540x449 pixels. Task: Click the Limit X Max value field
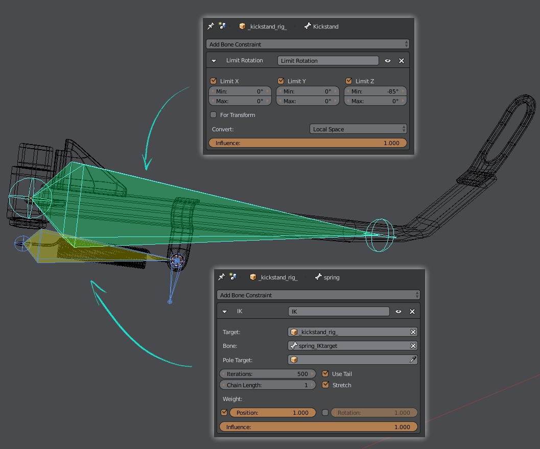pyautogui.click(x=240, y=101)
